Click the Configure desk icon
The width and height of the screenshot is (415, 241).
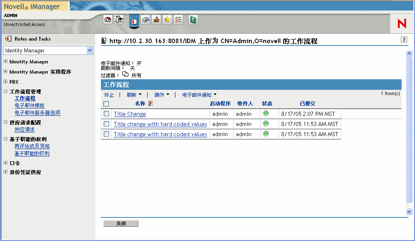click(157, 20)
